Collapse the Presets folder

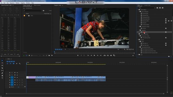[x=138, y=40]
